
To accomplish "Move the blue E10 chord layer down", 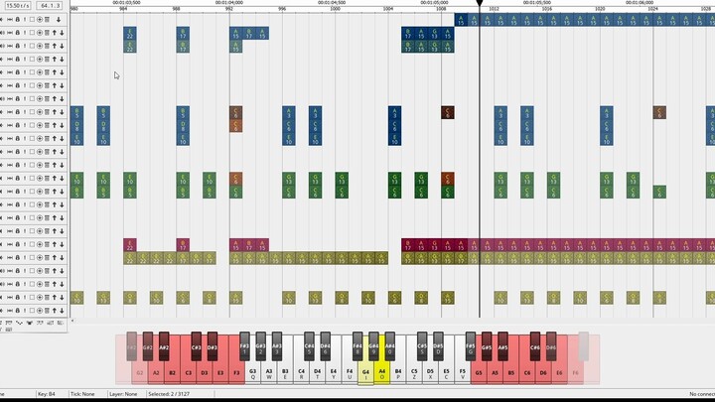I will (x=62, y=139).
